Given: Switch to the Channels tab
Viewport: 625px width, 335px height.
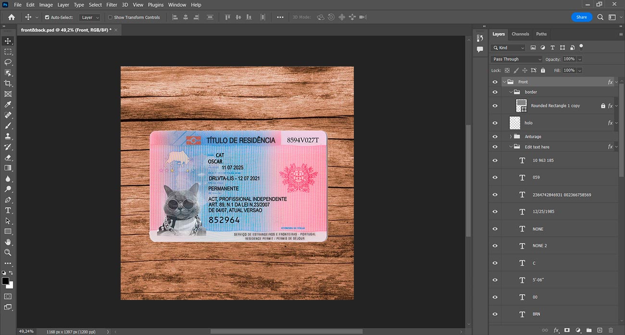Looking at the screenshot, I should click(520, 34).
